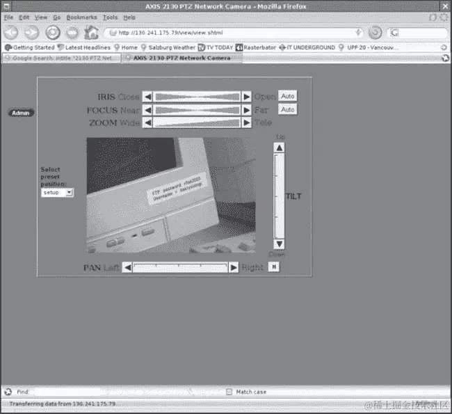The height and width of the screenshot is (414, 452).
Task: Open UPF 20 - Vancouv... bookmark
Action: pyautogui.click(x=368, y=47)
